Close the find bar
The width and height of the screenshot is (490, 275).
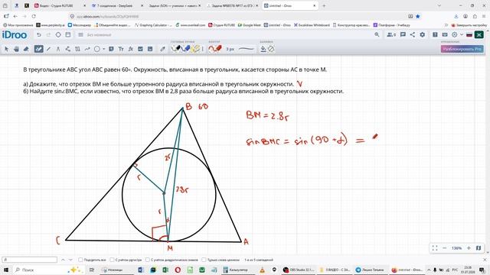coord(485,260)
